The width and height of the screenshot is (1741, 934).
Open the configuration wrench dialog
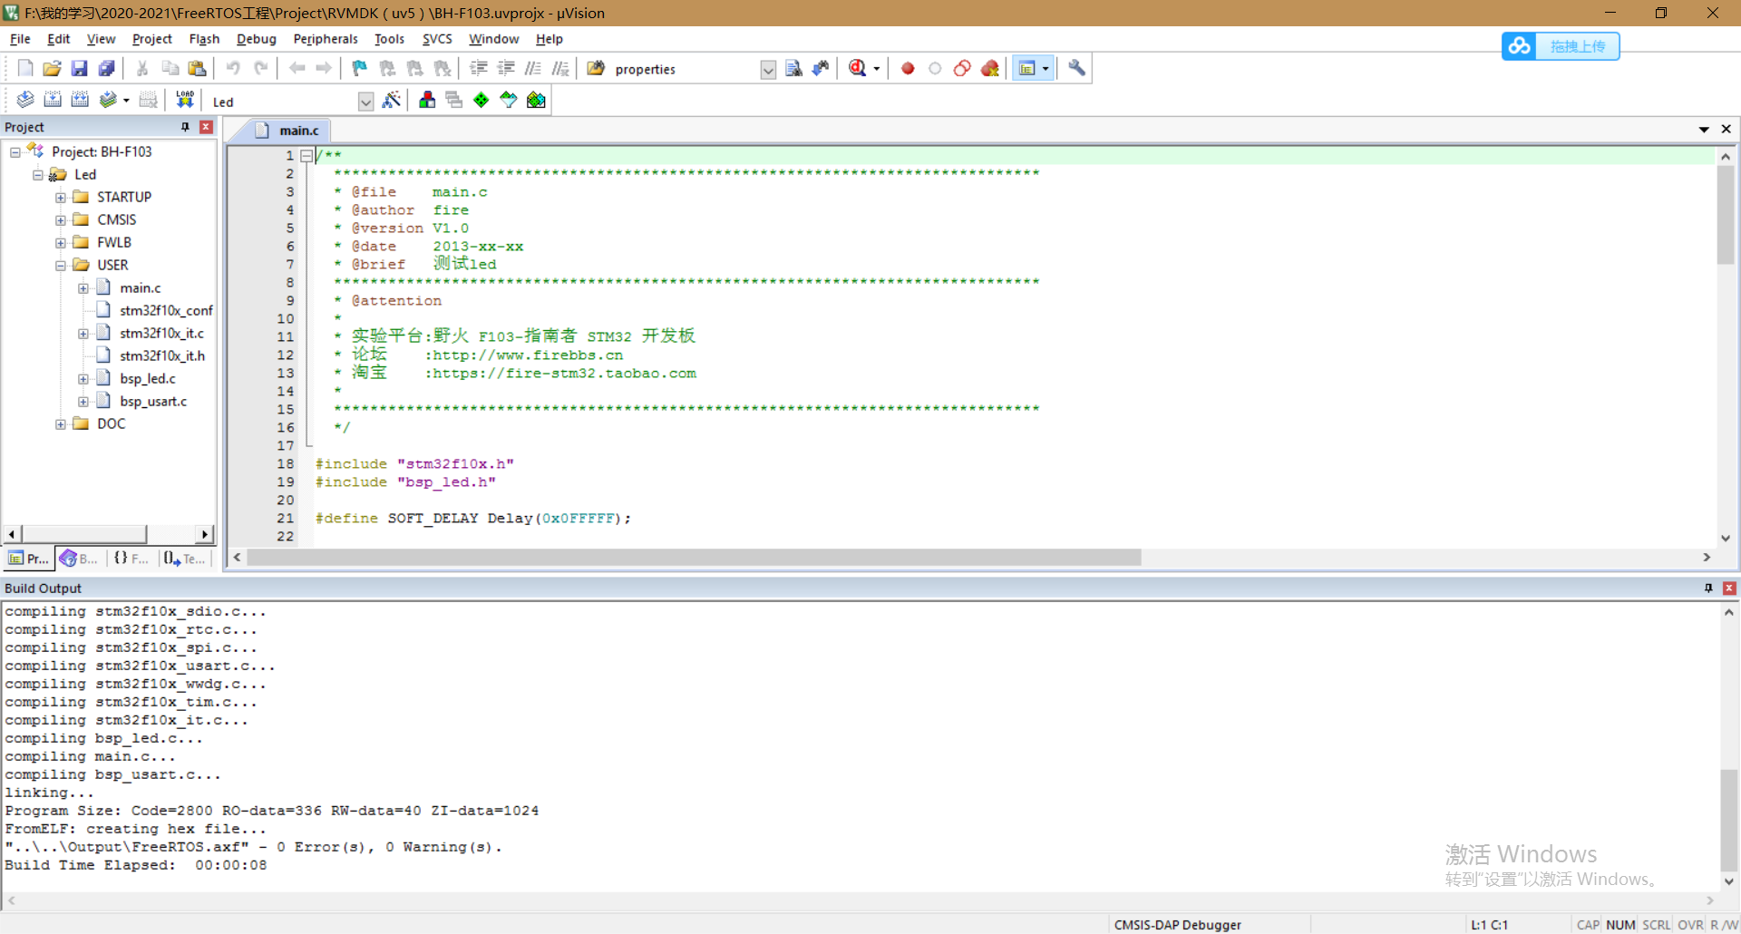tap(1075, 68)
